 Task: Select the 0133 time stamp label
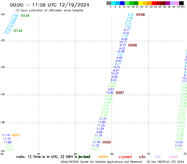pyautogui.click(x=18, y=31)
